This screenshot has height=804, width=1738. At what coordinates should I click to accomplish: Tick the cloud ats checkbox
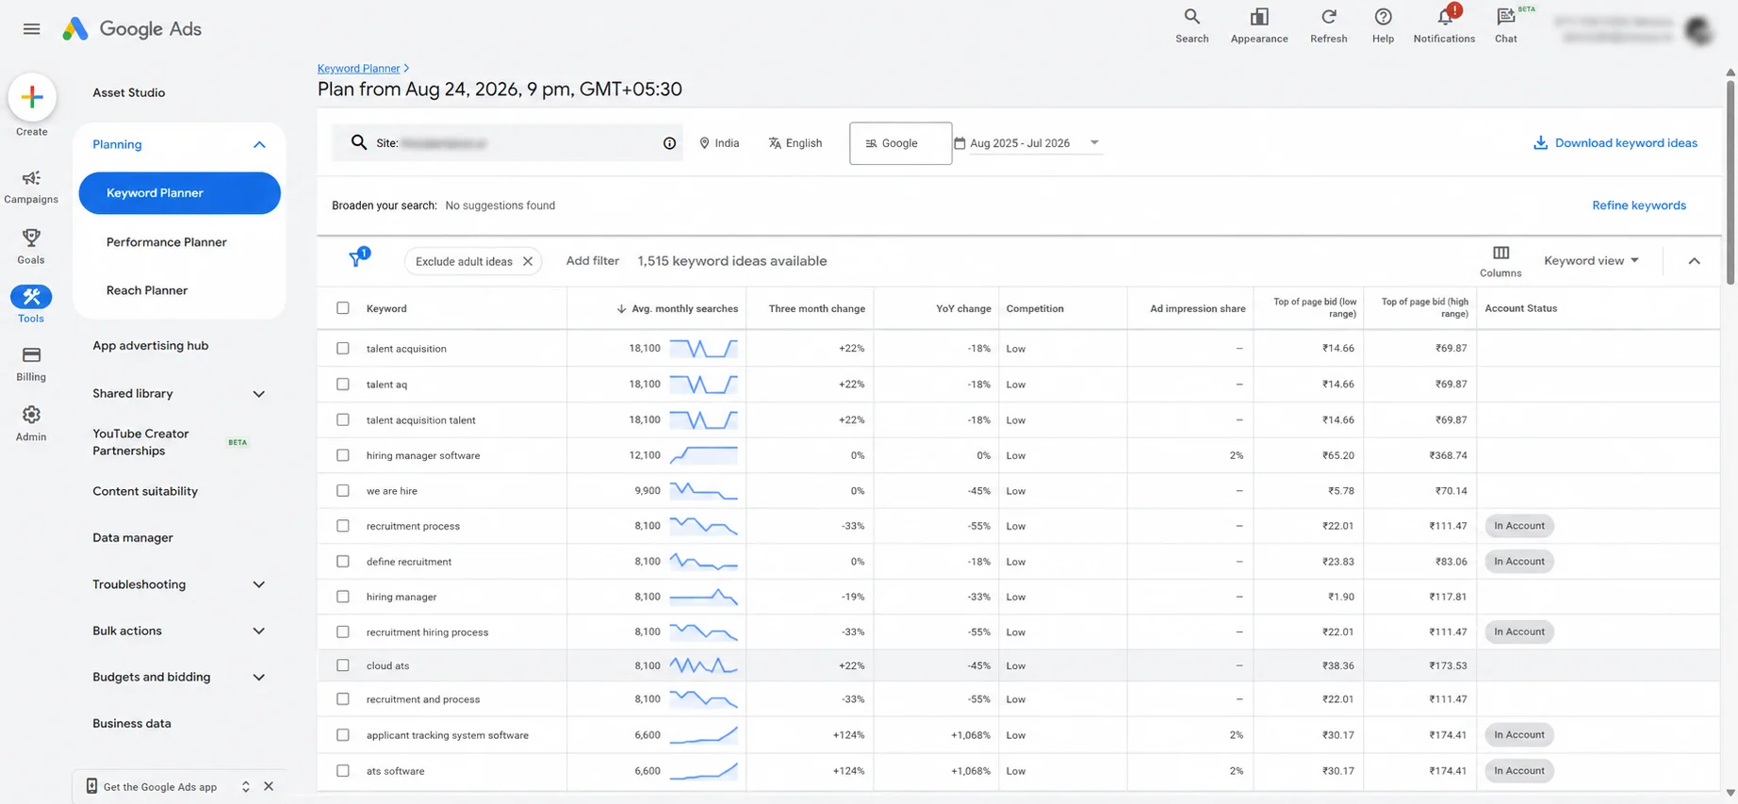343,665
